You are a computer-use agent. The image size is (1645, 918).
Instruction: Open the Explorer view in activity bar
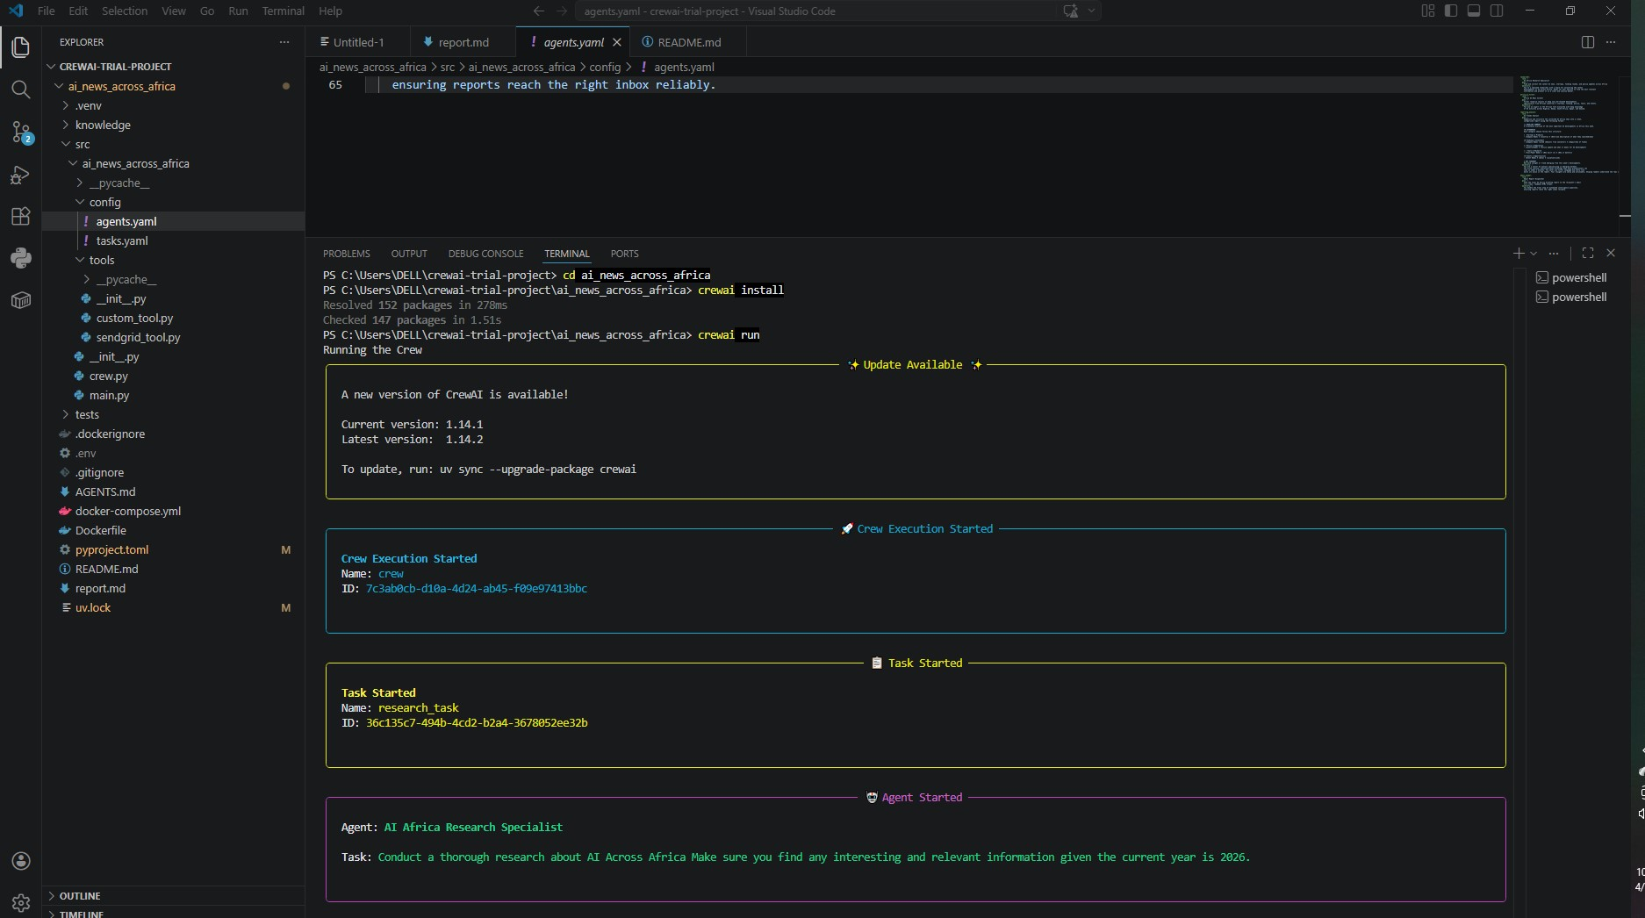point(20,47)
